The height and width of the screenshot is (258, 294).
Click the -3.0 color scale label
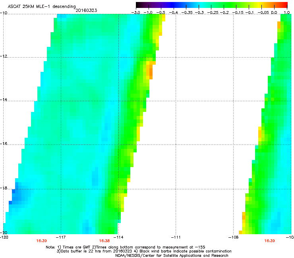click(135, 13)
